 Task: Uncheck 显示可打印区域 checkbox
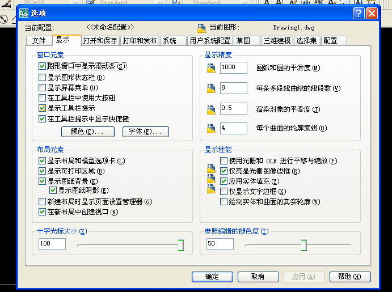[42, 171]
